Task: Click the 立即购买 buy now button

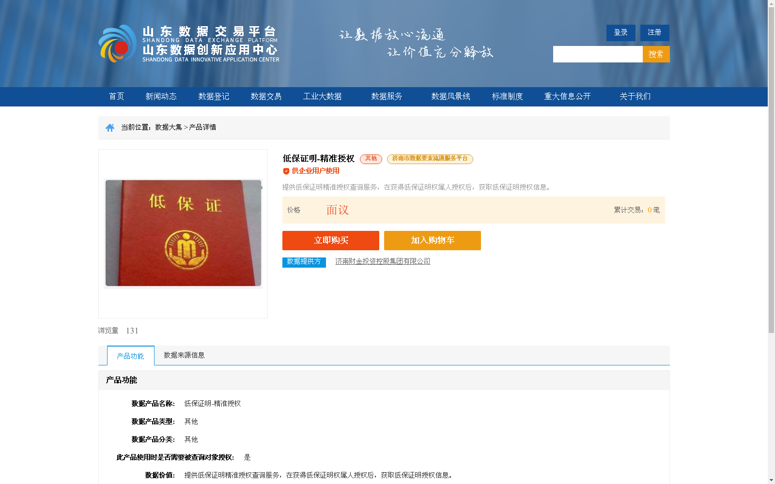Action: point(331,241)
